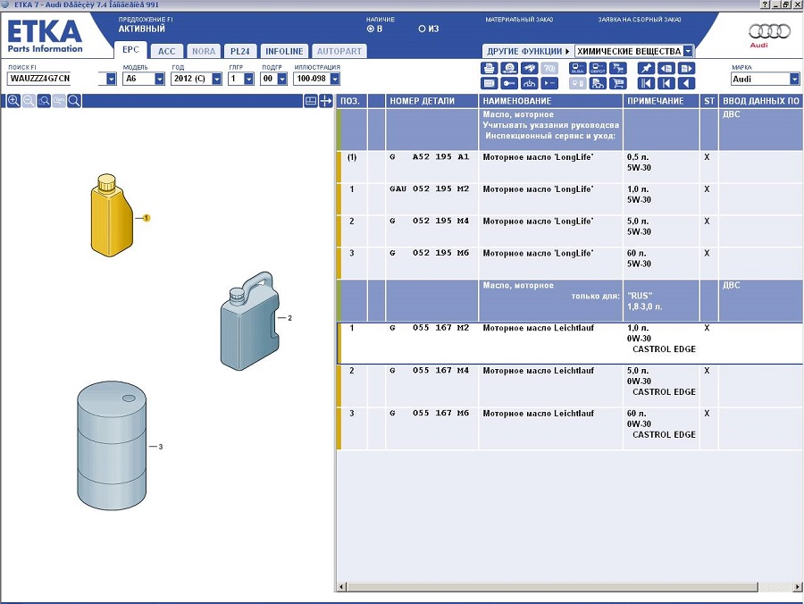Click the pushpin bookmark icon
This screenshot has width=804, height=604.
[x=646, y=68]
